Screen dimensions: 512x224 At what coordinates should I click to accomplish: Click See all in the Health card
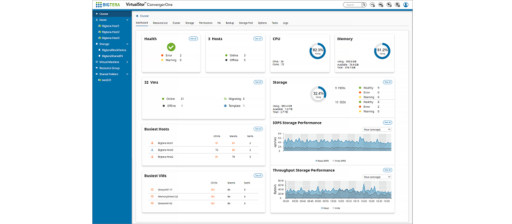tap(194, 39)
